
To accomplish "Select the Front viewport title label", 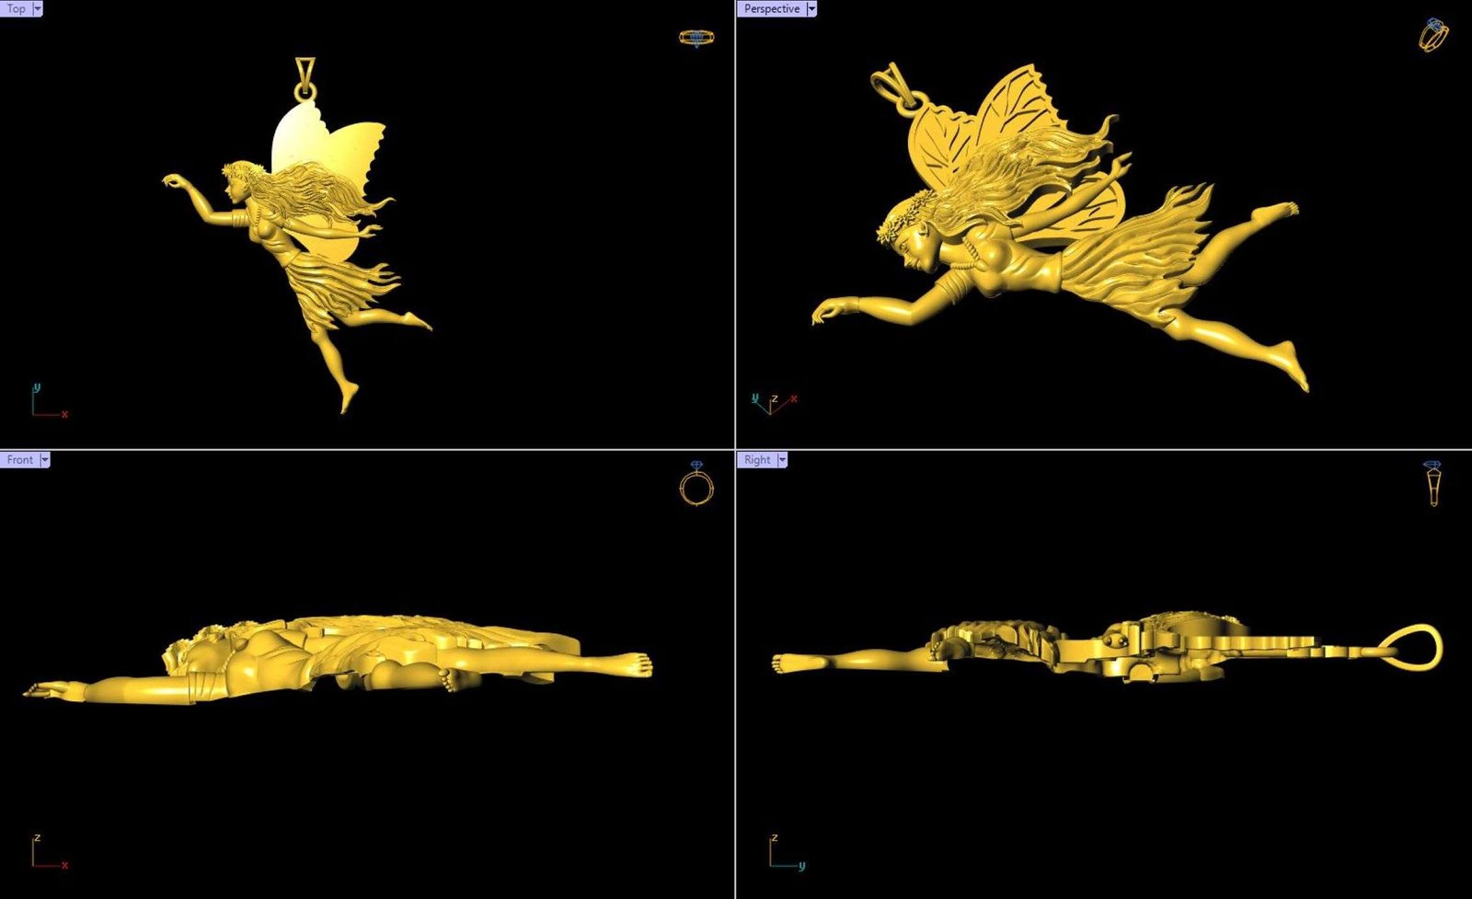I will tap(19, 459).
